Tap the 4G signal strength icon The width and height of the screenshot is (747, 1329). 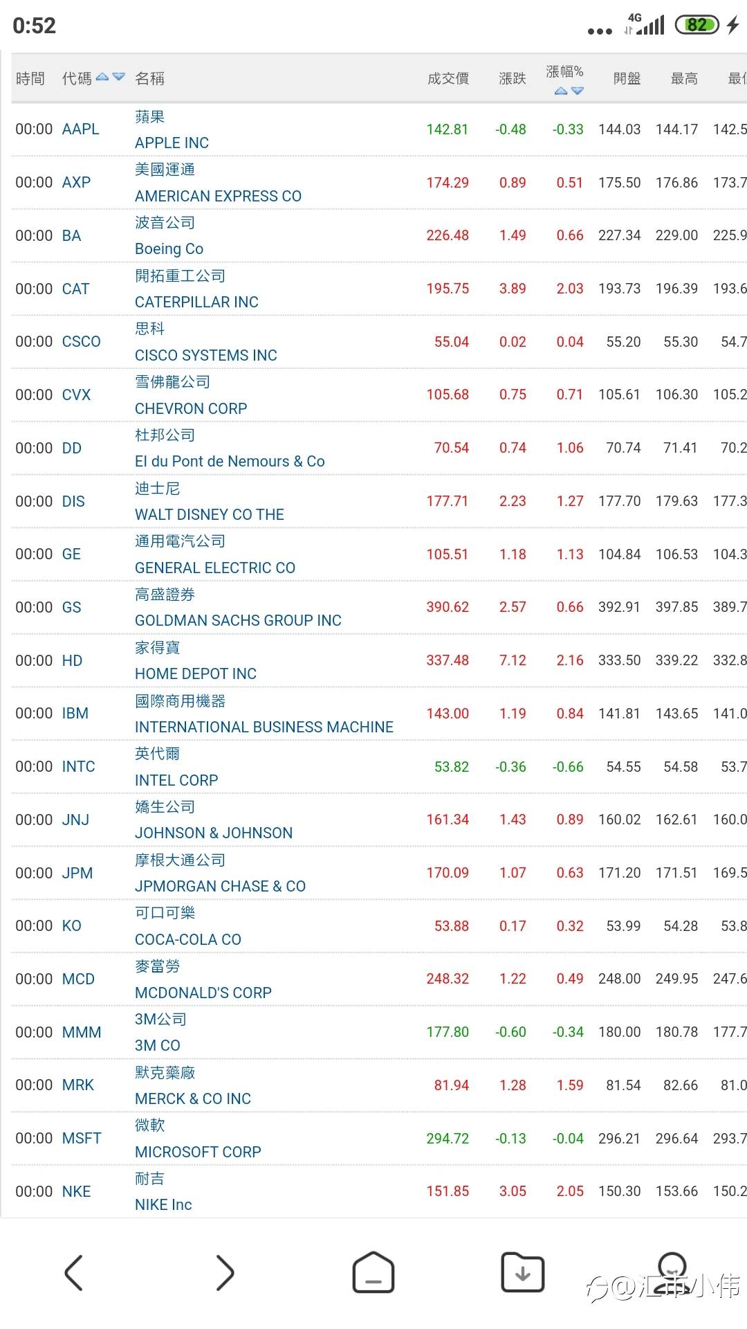click(645, 24)
